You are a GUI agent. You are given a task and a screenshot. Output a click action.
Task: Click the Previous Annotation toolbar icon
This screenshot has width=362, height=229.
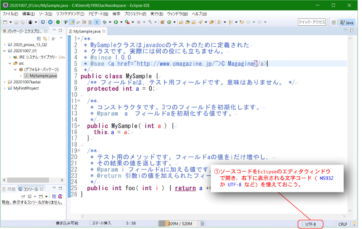tap(230, 22)
